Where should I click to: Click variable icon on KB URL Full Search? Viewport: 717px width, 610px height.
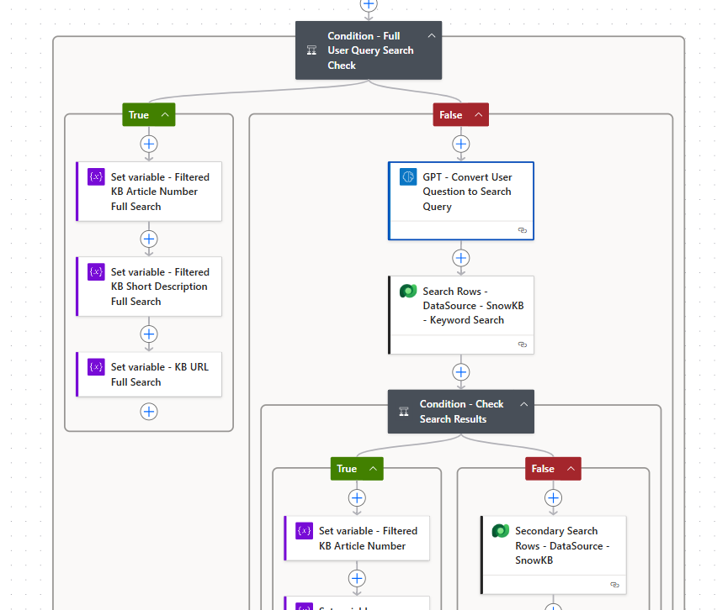tap(96, 366)
